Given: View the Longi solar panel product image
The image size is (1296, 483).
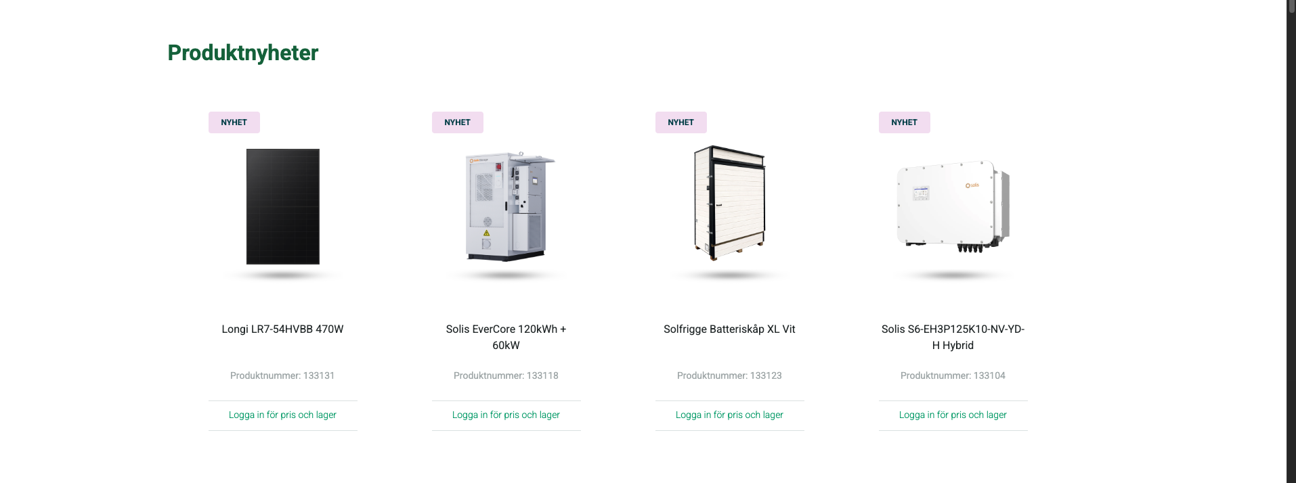Looking at the screenshot, I should [282, 205].
